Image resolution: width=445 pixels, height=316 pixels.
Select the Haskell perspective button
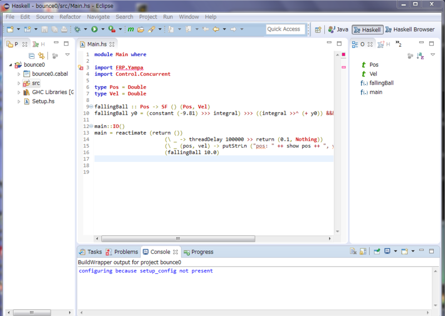click(x=368, y=29)
